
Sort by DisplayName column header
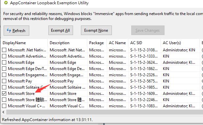click(24, 43)
